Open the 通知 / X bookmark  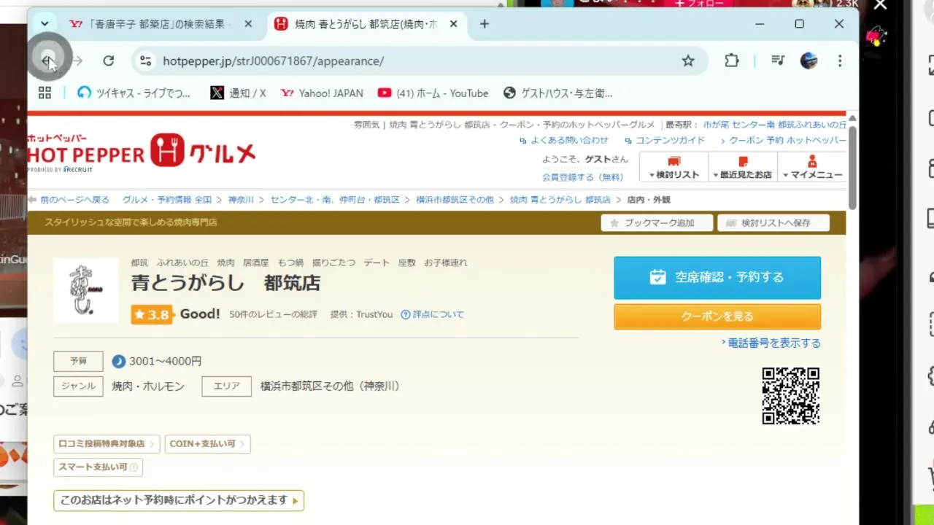tap(238, 93)
